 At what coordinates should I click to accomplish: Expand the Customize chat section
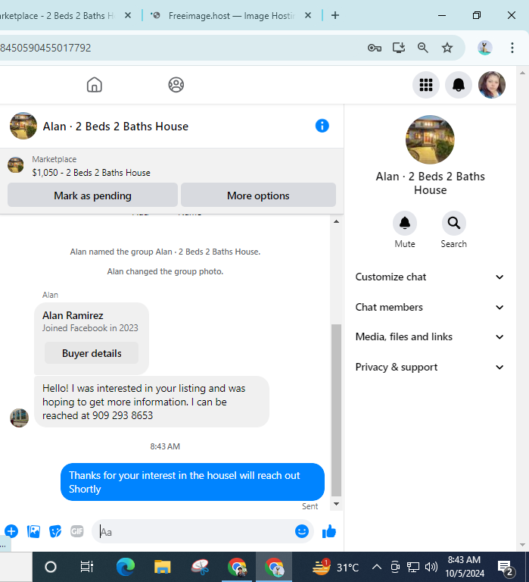(x=430, y=277)
